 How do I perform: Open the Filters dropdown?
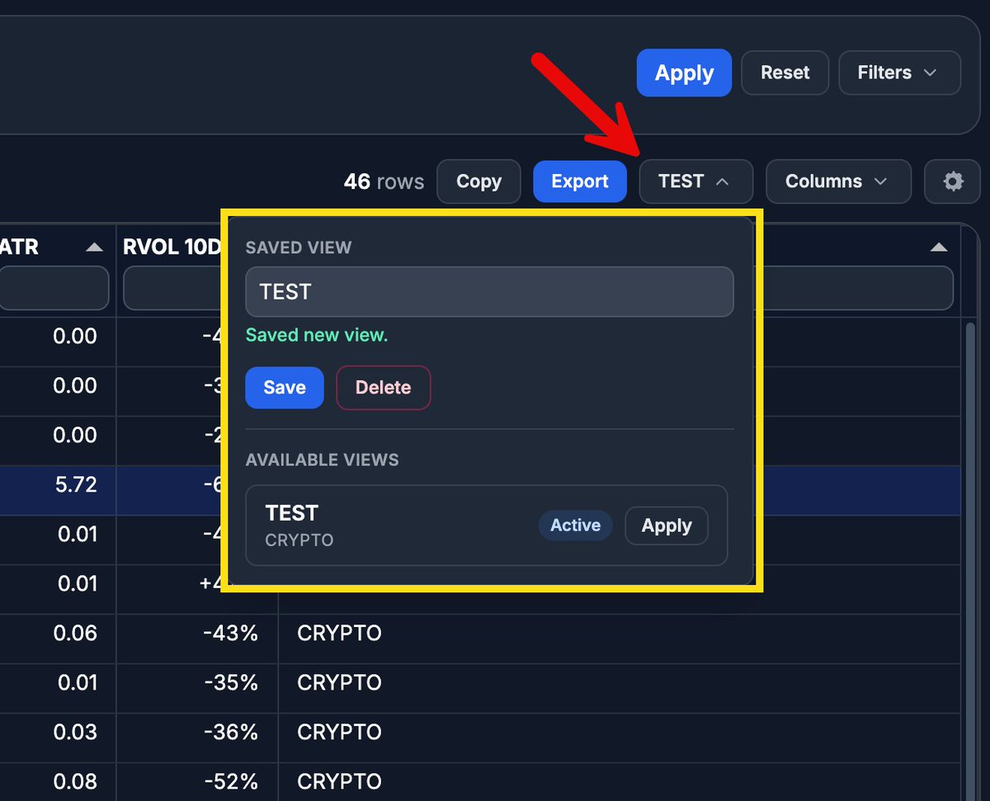pyautogui.click(x=899, y=73)
